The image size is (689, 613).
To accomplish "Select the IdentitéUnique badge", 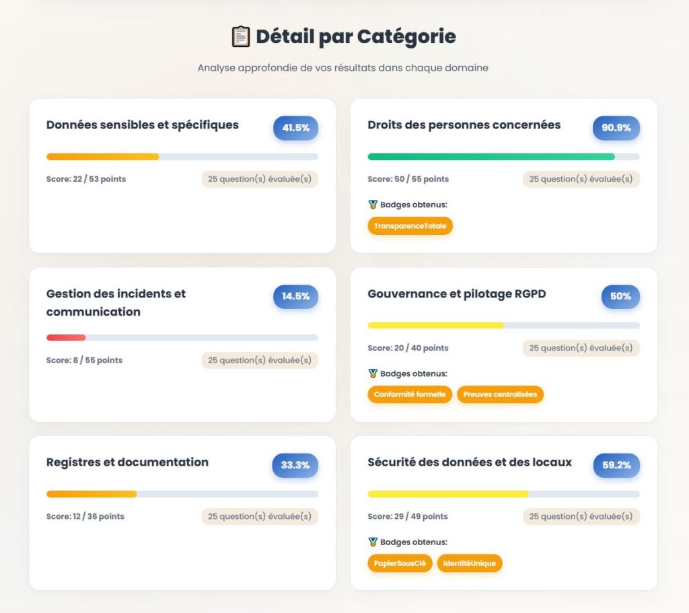I will 469,563.
